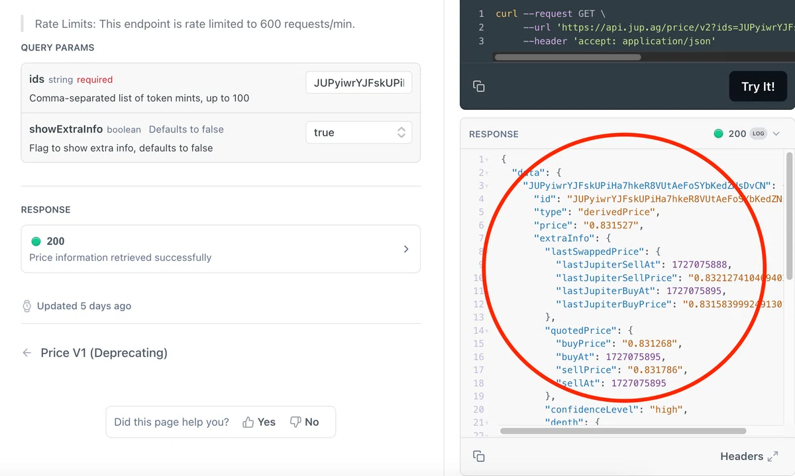This screenshot has height=476, width=795.
Task: Click "Price information retrieved successfully" text
Action: (121, 258)
